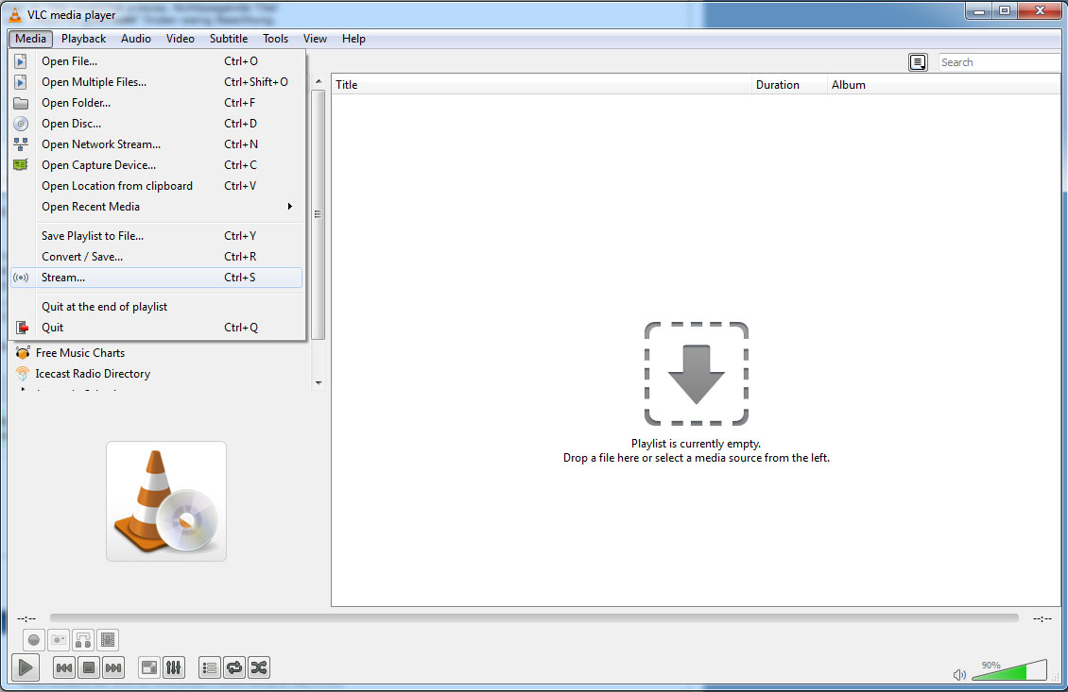Close the open Media menu
Viewport: 1068px width, 692px height.
30,39
